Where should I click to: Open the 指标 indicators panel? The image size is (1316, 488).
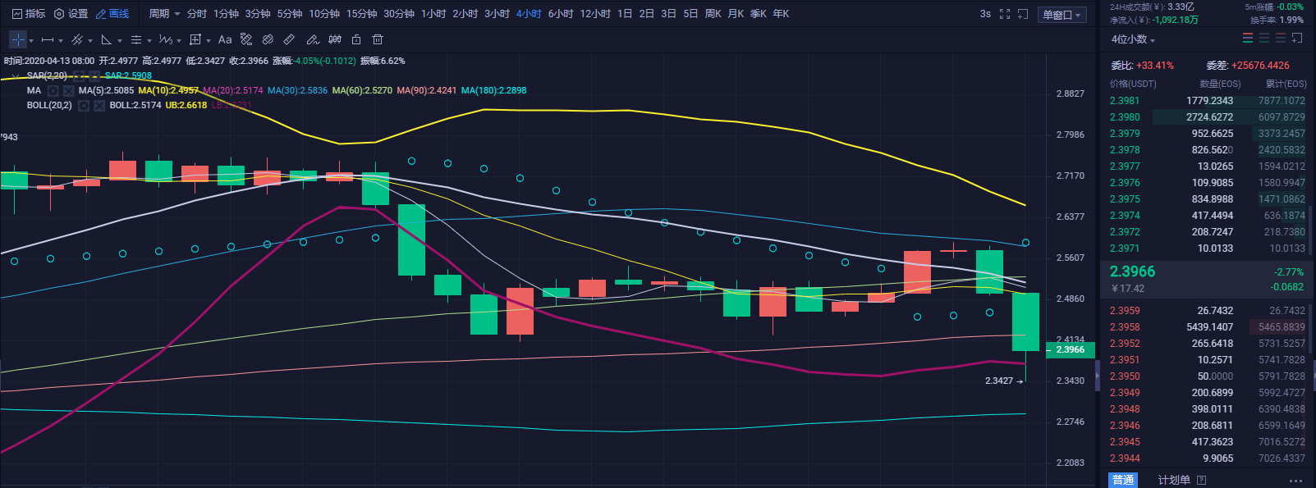29,14
